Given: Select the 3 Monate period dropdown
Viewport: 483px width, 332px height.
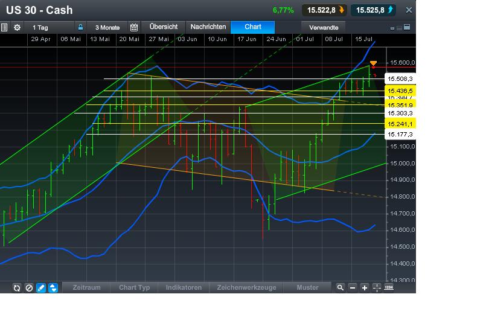Looking at the screenshot, I should 107,27.
